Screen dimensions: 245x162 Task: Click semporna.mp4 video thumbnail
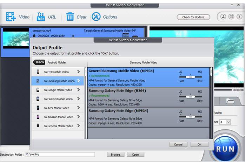tap(16, 38)
